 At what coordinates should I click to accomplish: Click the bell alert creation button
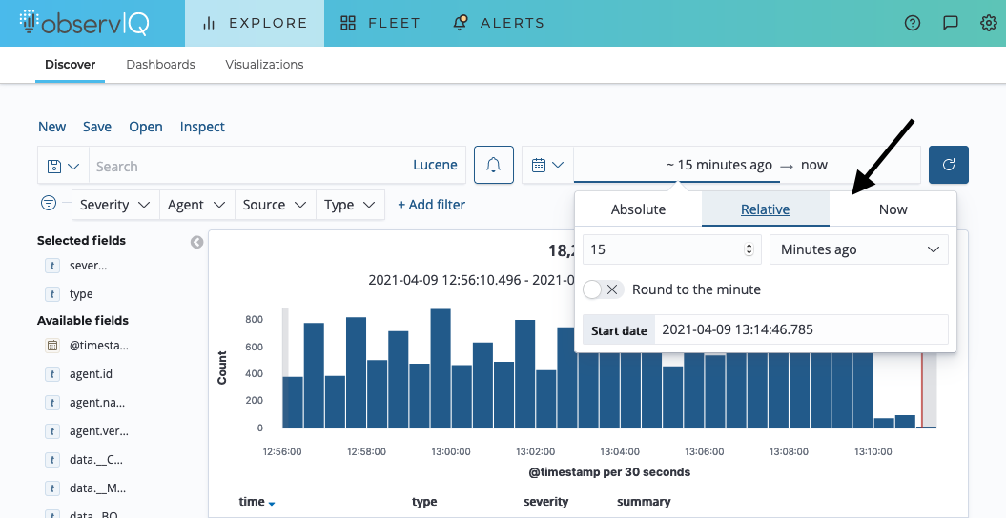click(493, 165)
